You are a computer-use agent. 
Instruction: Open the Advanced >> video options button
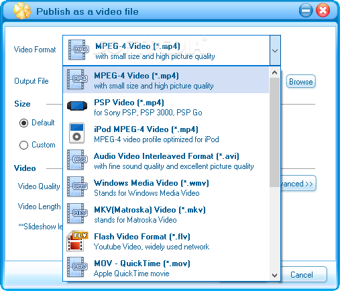pyautogui.click(x=298, y=184)
